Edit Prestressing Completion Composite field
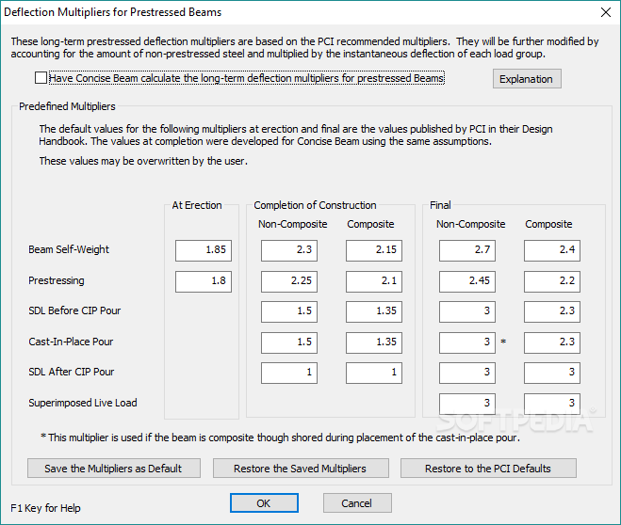This screenshot has width=621, height=525. click(x=374, y=281)
